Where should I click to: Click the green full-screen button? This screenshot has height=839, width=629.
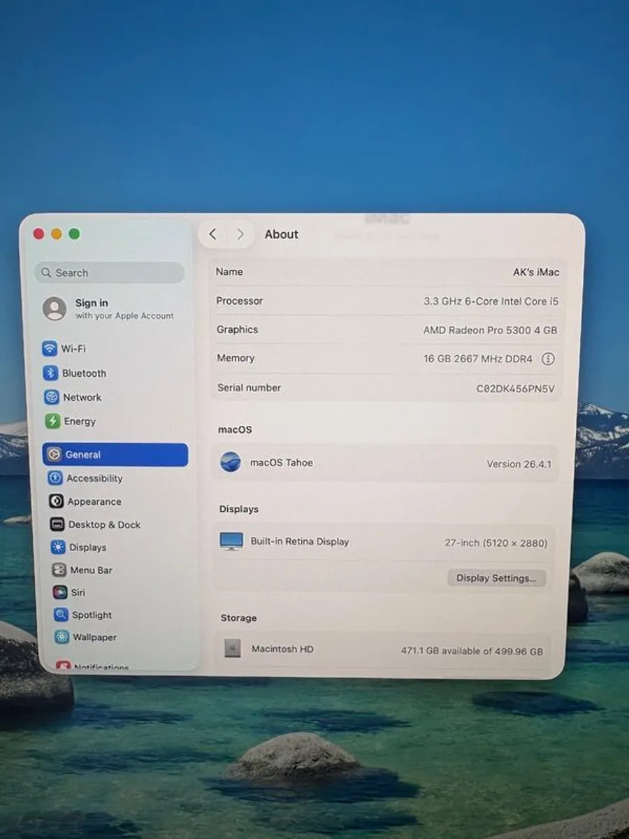[x=74, y=234]
